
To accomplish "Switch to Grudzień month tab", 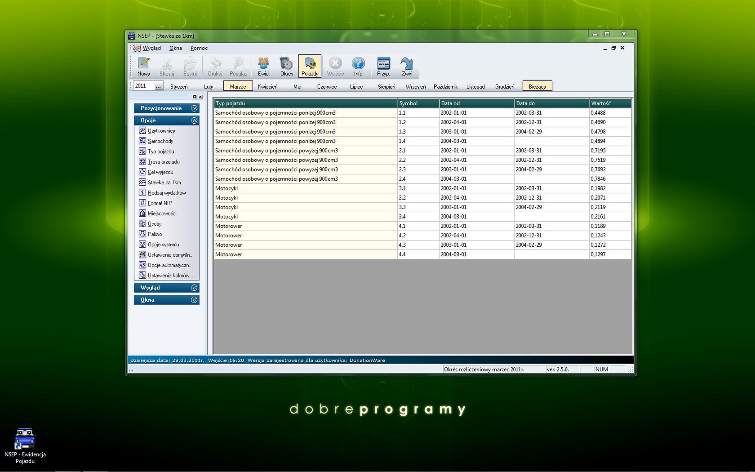I will coord(505,86).
